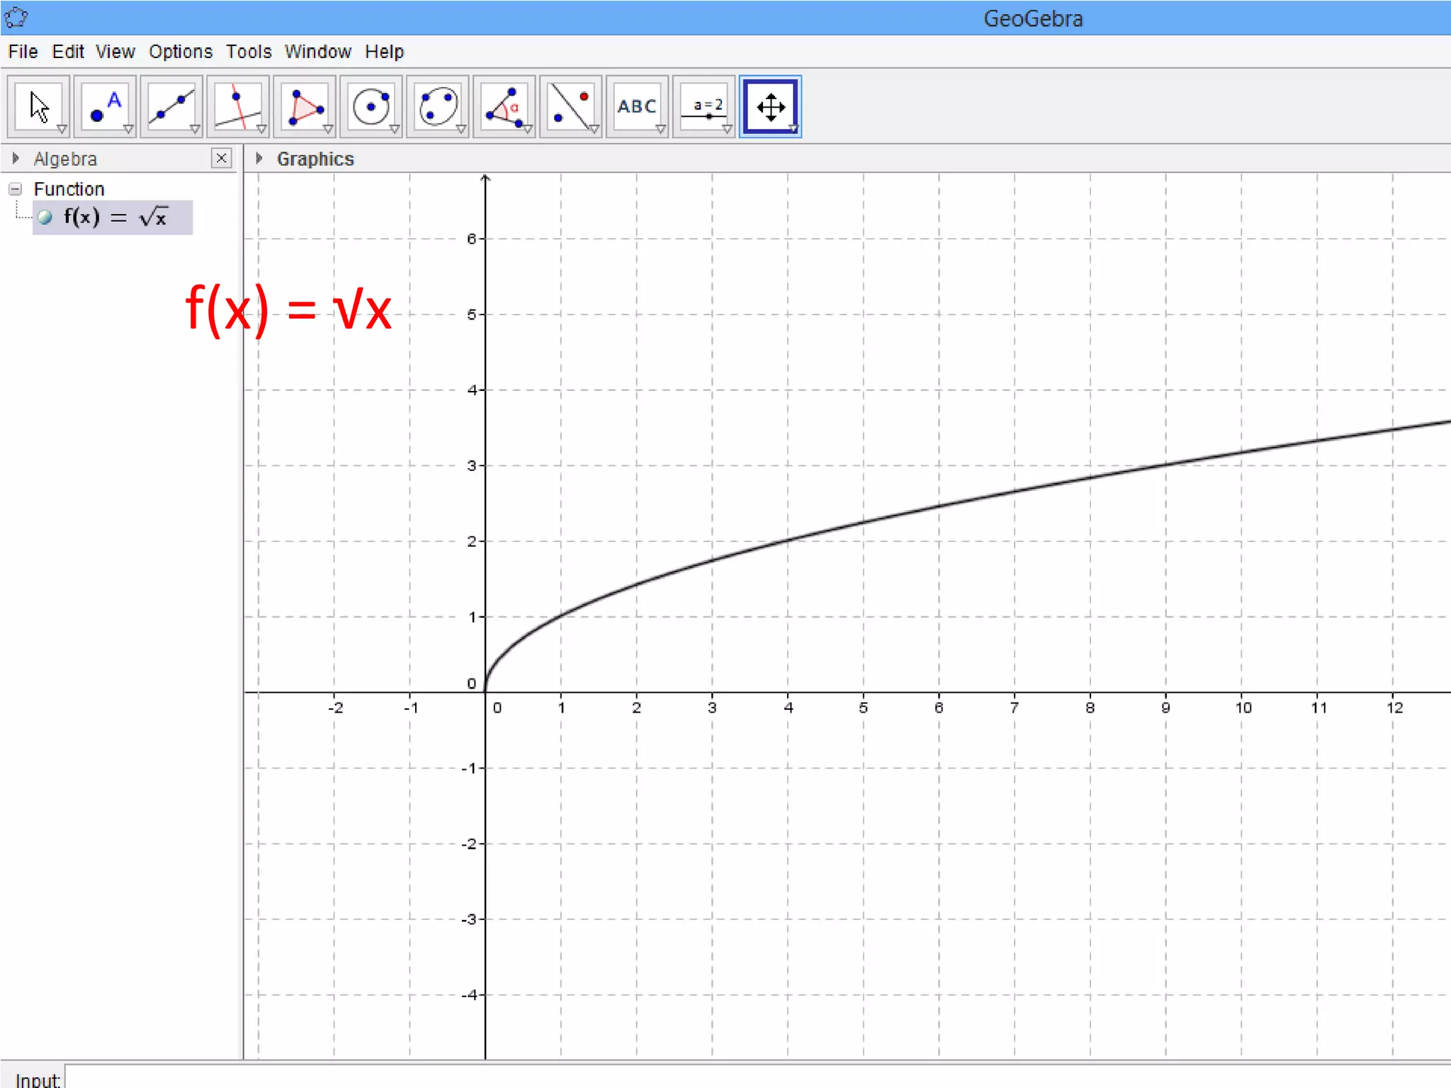The width and height of the screenshot is (1451, 1088).
Task: Select the New Point tool
Action: tap(105, 106)
